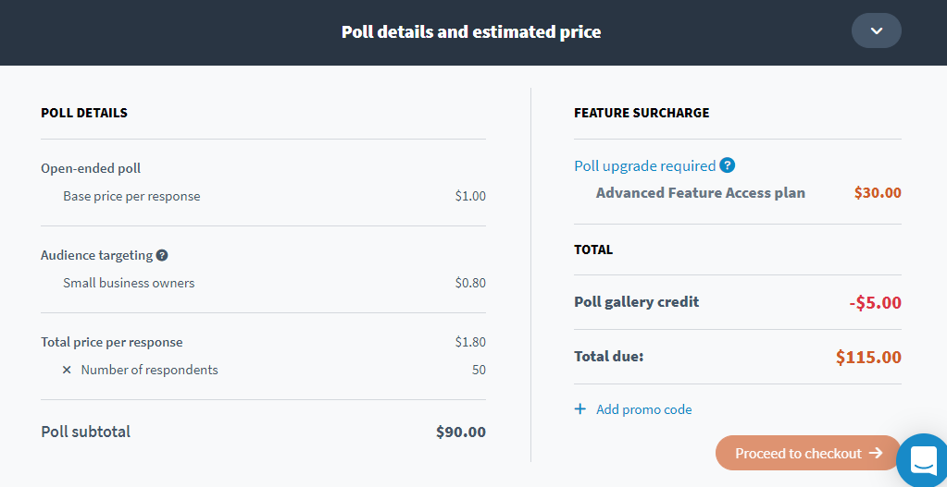
Task: Click the Poll subtotal $90.00 value
Action: (x=461, y=432)
